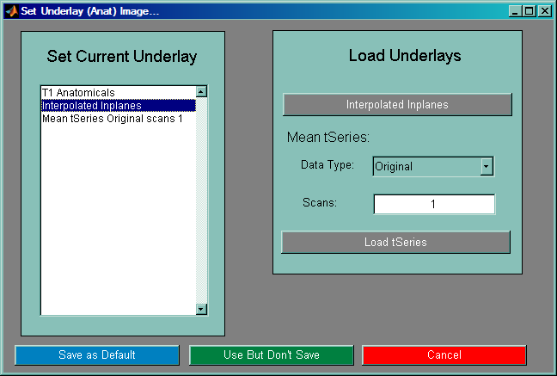This screenshot has width=557, height=376.
Task: Close the Set Underlay dialog window
Action: coord(544,11)
